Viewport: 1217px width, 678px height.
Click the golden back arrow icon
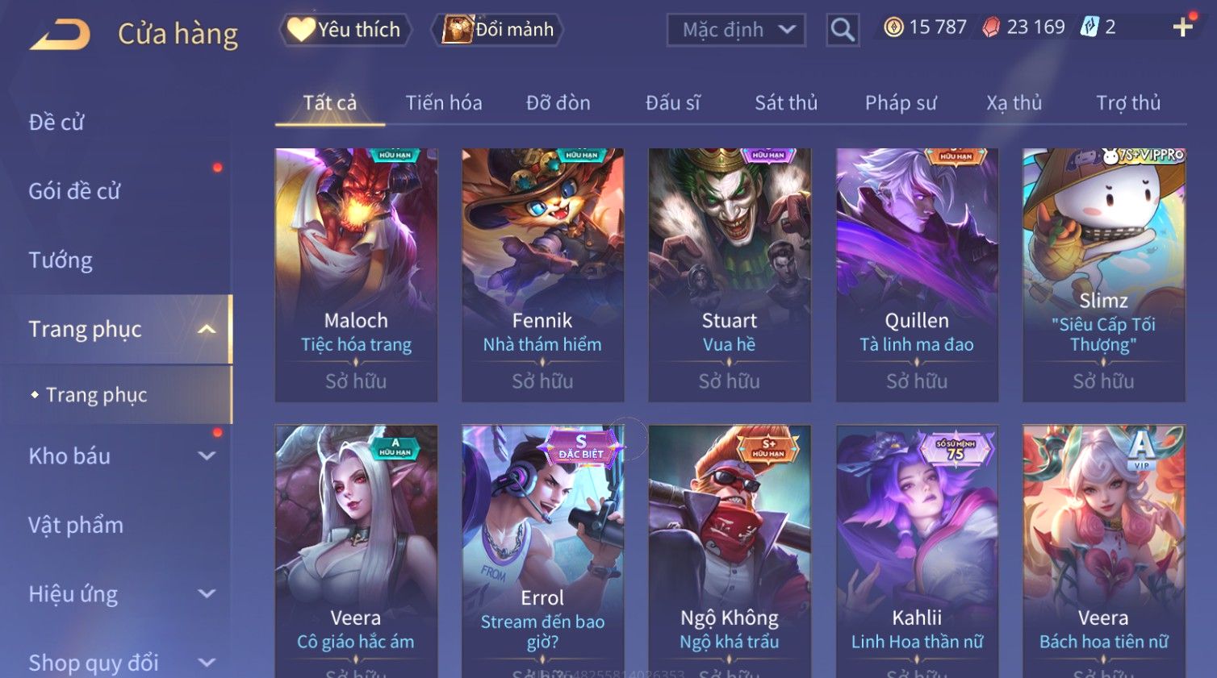60,35
